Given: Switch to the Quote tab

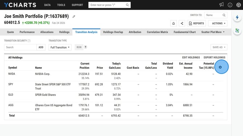Looking at the screenshot, I should pyautogui.click(x=11, y=32).
